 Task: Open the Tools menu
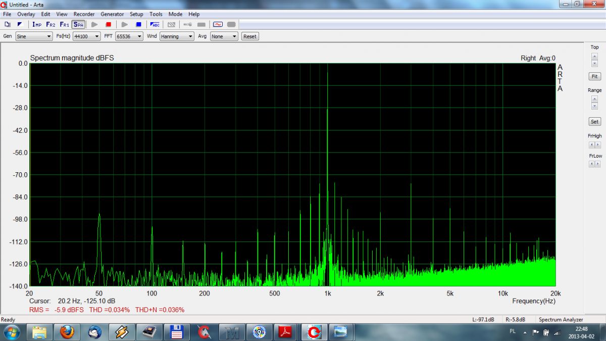click(x=156, y=14)
